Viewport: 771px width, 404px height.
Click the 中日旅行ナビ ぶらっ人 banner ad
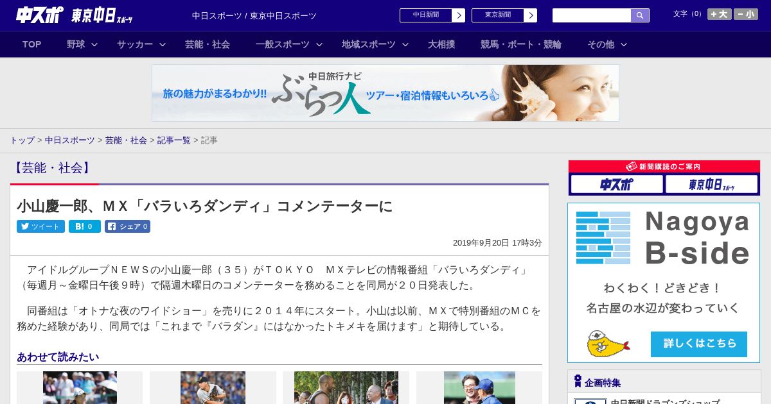[385, 93]
